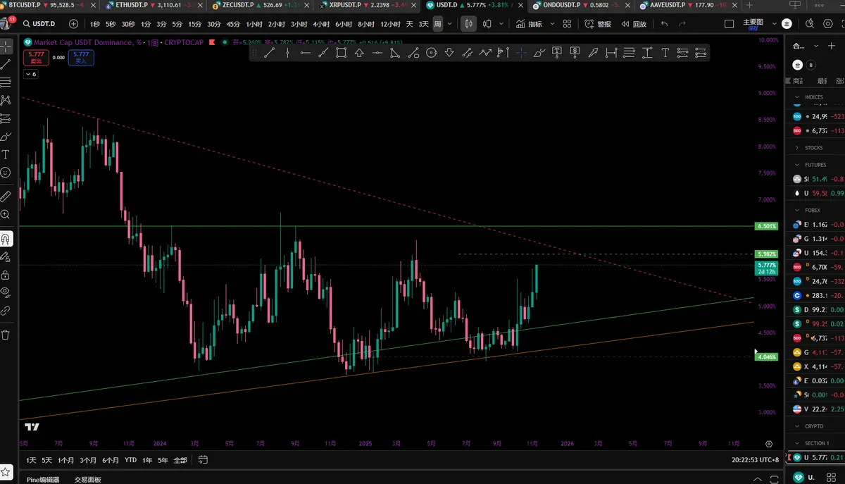Expand the collapsed indicators legend showing 6
Viewport: 845px width, 484px height.
(32, 74)
